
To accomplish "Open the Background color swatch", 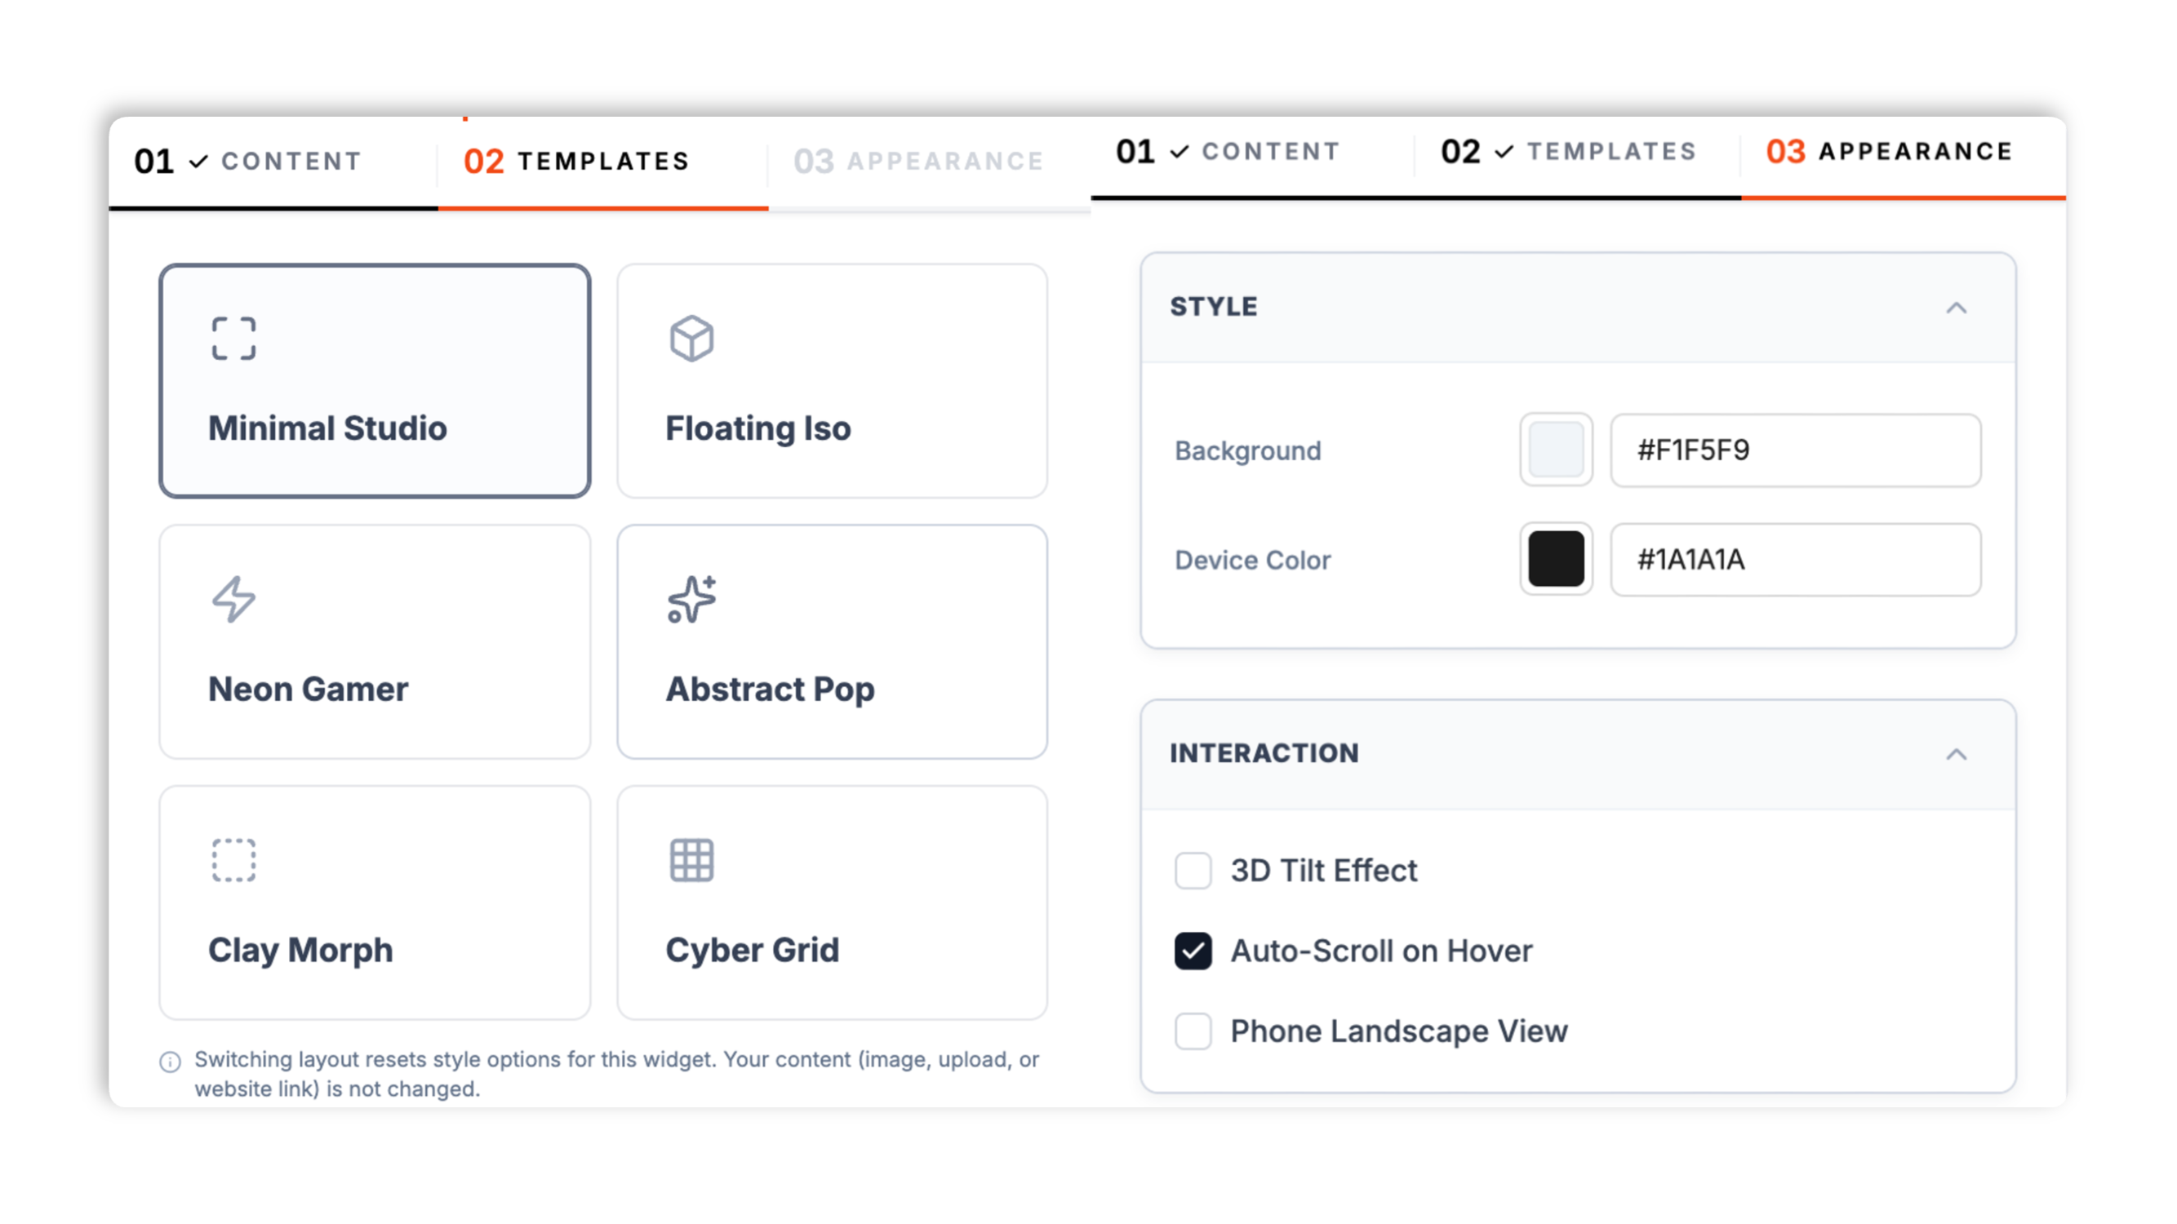I will pos(1556,450).
